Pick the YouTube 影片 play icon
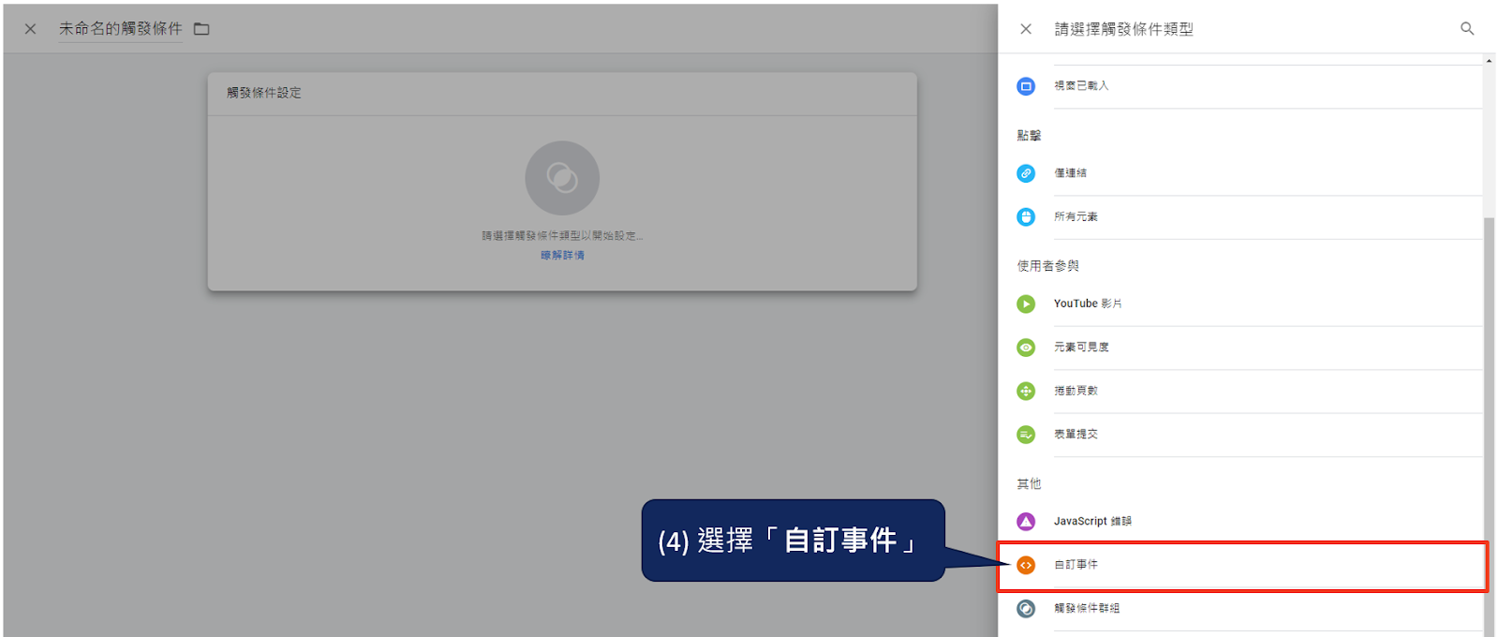Image resolution: width=1499 pixels, height=637 pixels. (x=1026, y=304)
